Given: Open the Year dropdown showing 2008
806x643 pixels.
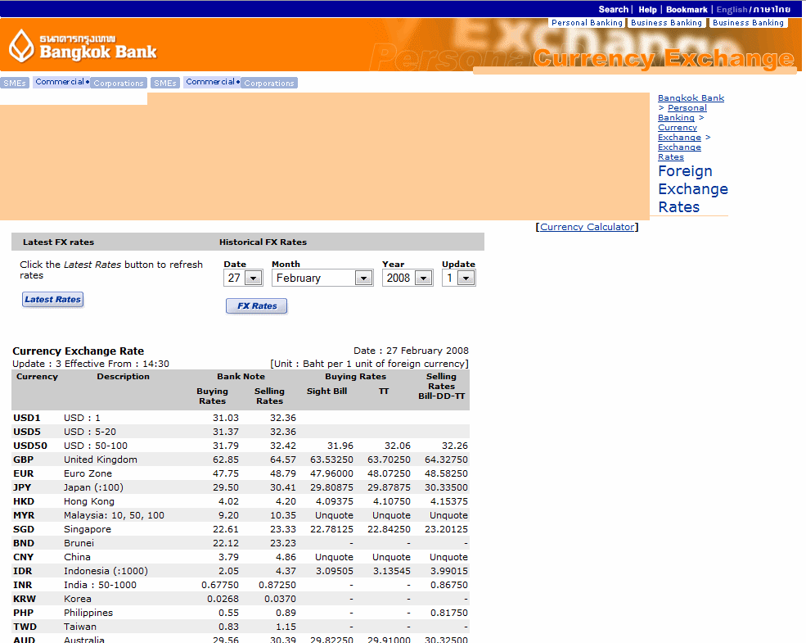Looking at the screenshot, I should pos(408,278).
